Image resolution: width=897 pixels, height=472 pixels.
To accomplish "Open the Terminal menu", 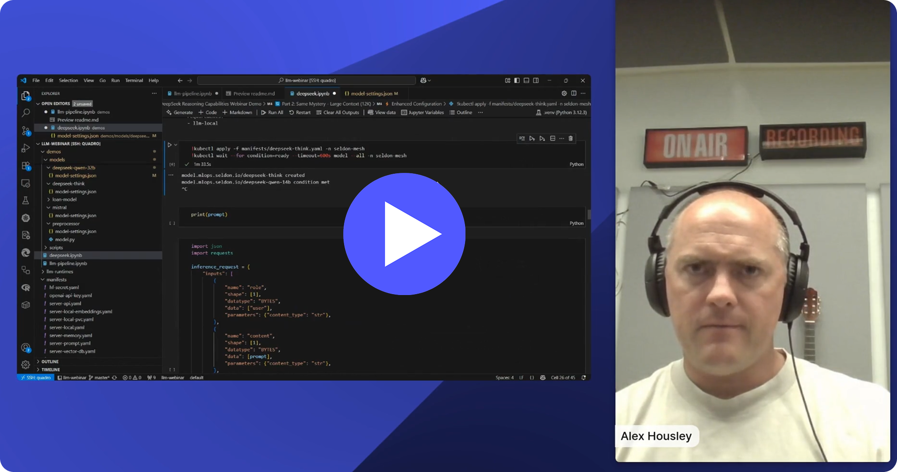I will tap(134, 80).
